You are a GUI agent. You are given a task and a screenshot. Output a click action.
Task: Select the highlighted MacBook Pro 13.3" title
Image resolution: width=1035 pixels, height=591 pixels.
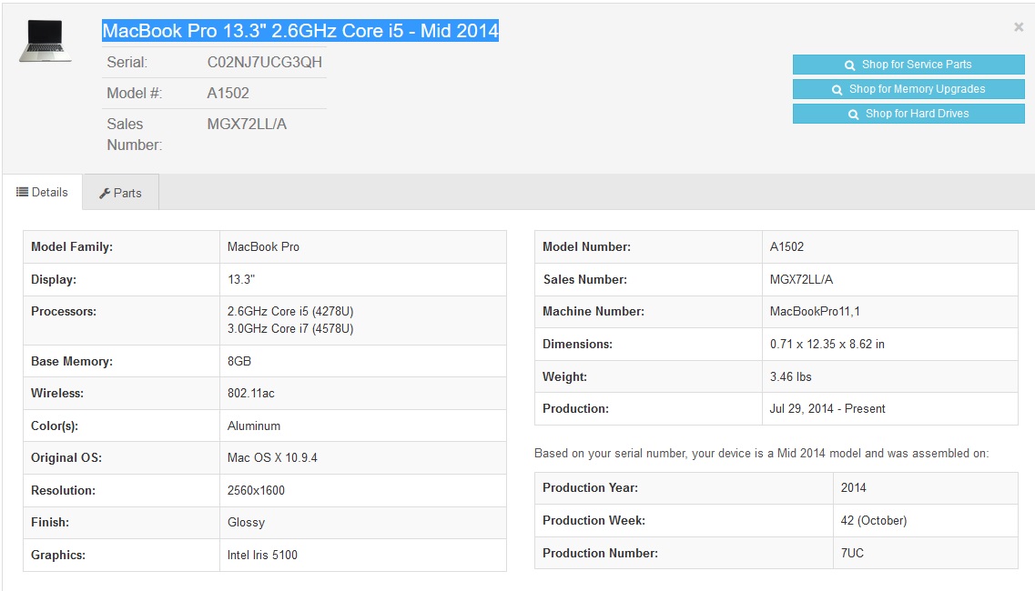click(300, 31)
